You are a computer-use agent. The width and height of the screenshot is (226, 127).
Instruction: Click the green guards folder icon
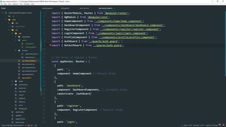click(x=19, y=40)
